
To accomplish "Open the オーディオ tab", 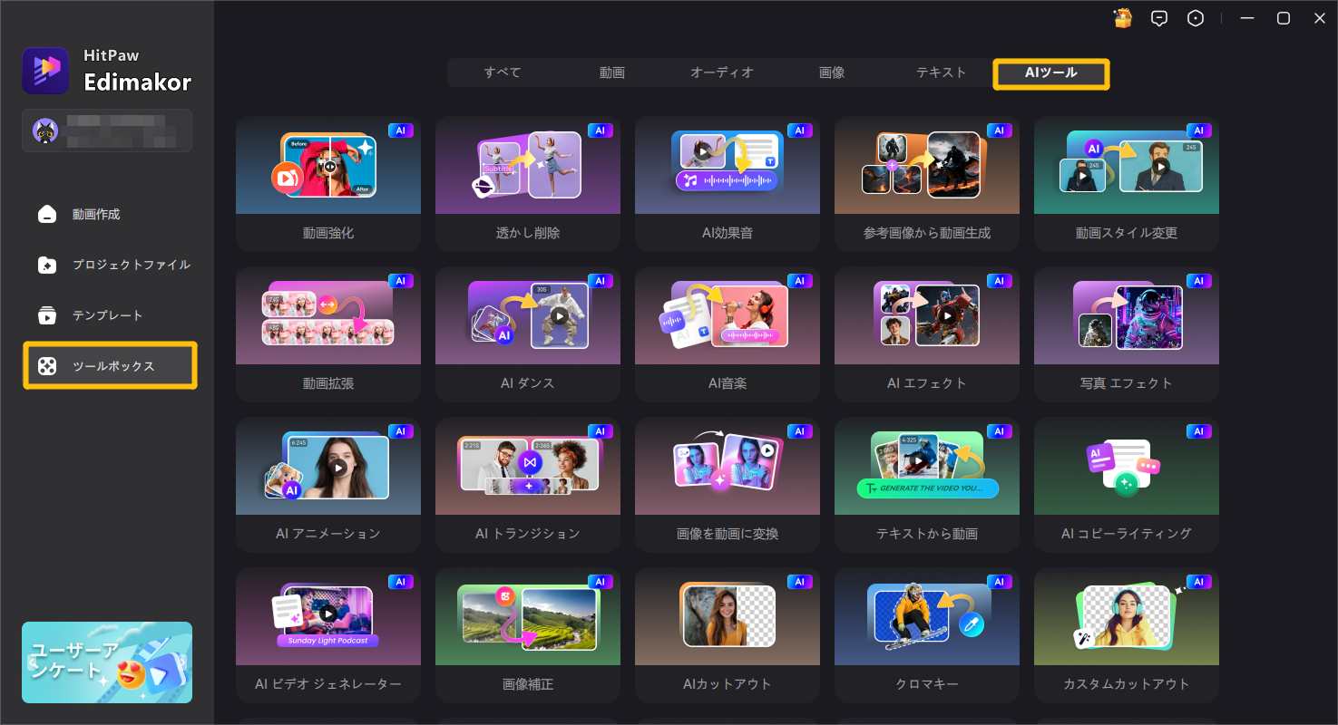I will [x=721, y=72].
